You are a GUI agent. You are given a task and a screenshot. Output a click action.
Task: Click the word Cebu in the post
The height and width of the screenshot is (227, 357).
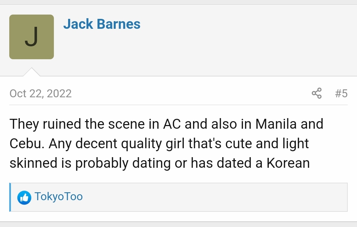(27, 144)
